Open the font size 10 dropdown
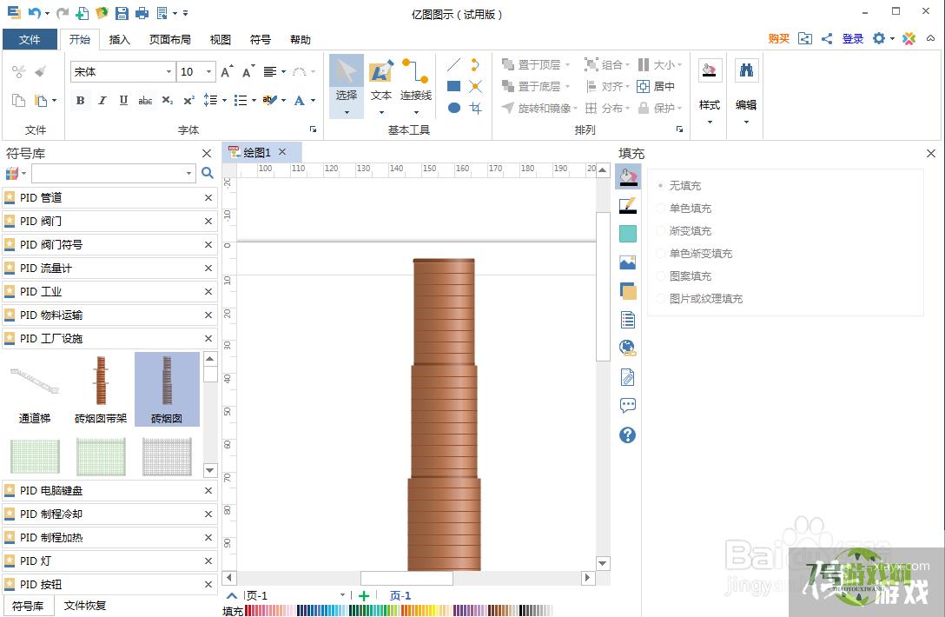 [209, 72]
